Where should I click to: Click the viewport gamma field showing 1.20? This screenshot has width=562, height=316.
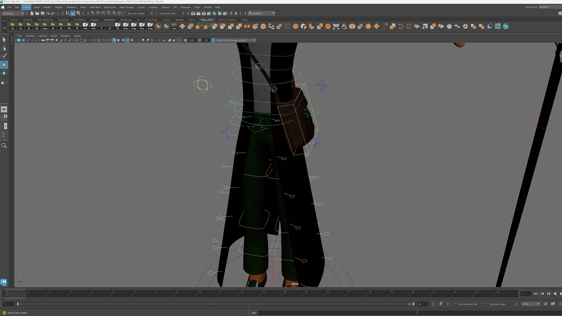[x=205, y=40]
